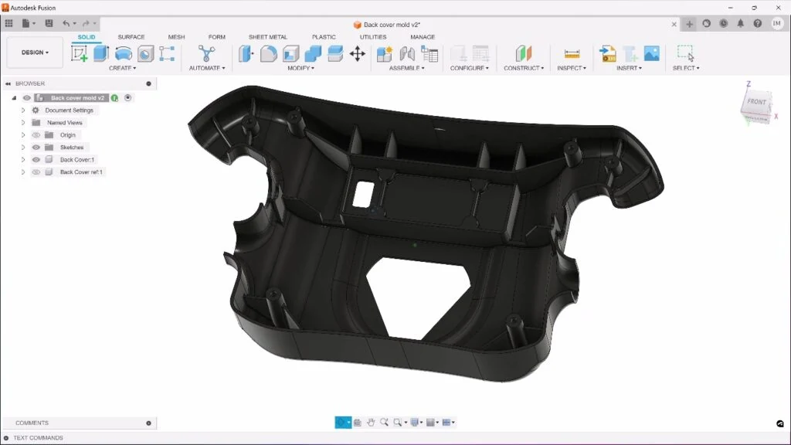Switch to the MESH tab

tap(177, 37)
